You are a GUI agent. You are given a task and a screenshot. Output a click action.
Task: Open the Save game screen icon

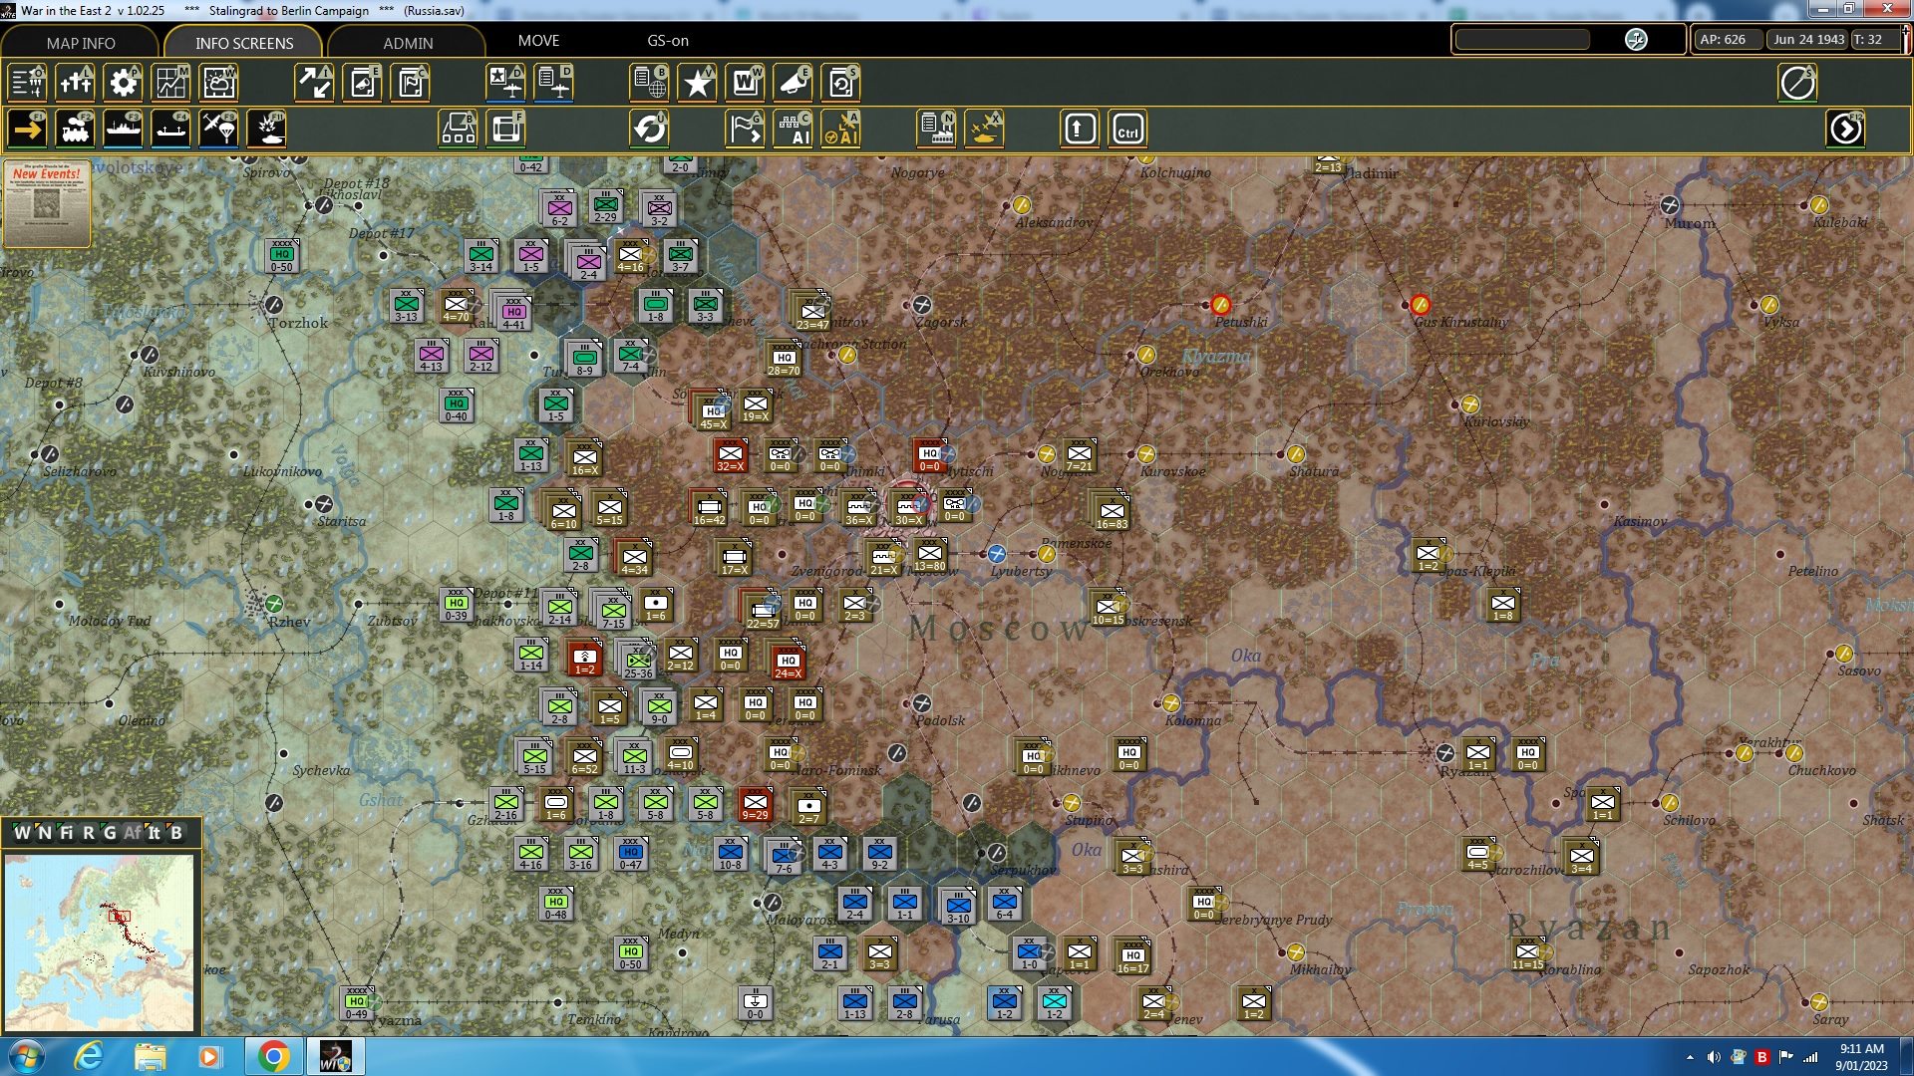(x=842, y=83)
